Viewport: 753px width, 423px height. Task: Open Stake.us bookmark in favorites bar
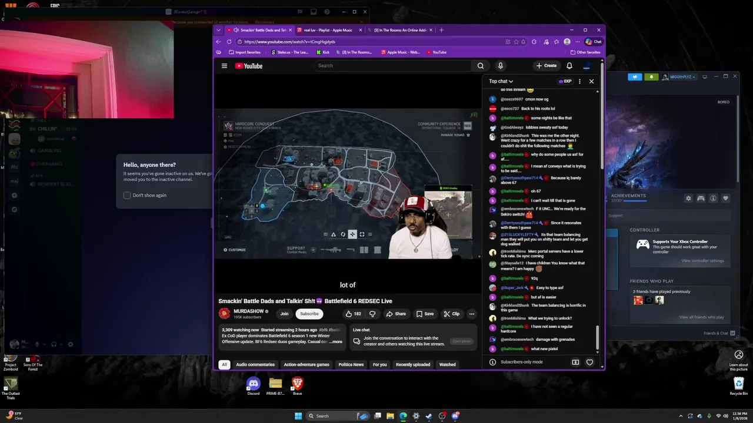pos(289,52)
